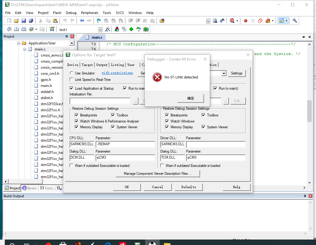Toggle left System Viewer checkbox
The height and width of the screenshot is (245, 316).
coord(113,127)
